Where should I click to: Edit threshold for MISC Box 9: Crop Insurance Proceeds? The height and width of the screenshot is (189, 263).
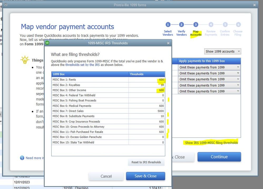point(147,122)
